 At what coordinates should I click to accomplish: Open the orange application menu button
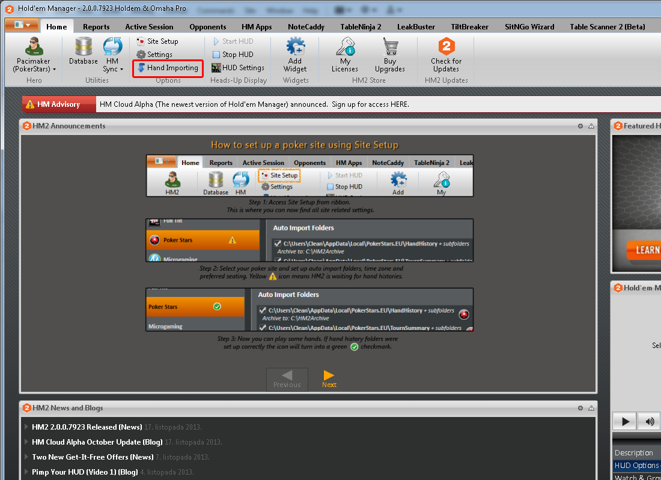pyautogui.click(x=22, y=25)
